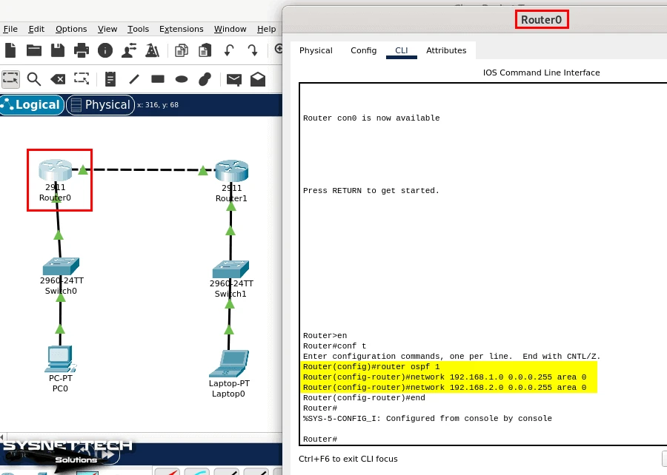Switch workspace to Physical view

[100, 104]
